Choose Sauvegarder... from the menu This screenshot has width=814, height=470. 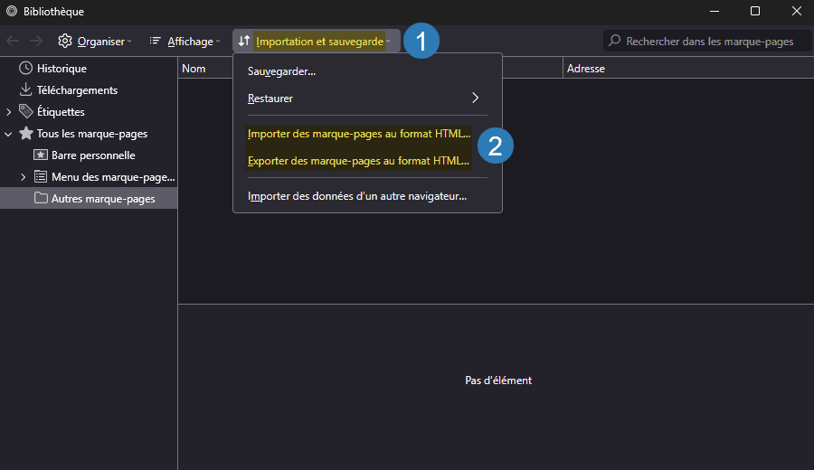[x=367, y=71]
